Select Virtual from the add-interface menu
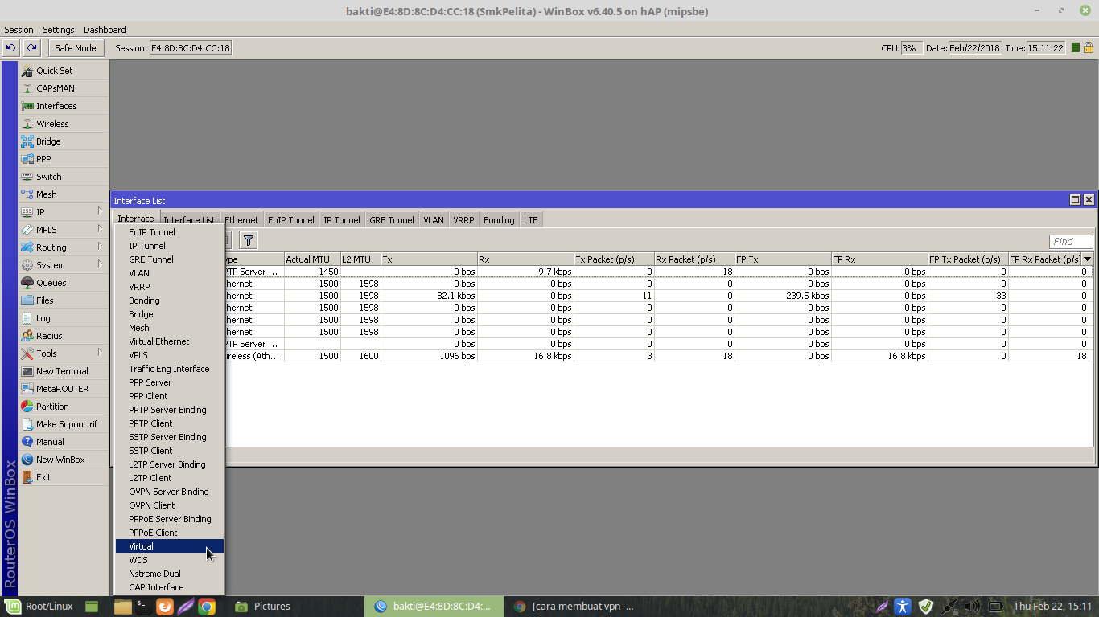Screen dimensions: 1099x617 coord(170,546)
